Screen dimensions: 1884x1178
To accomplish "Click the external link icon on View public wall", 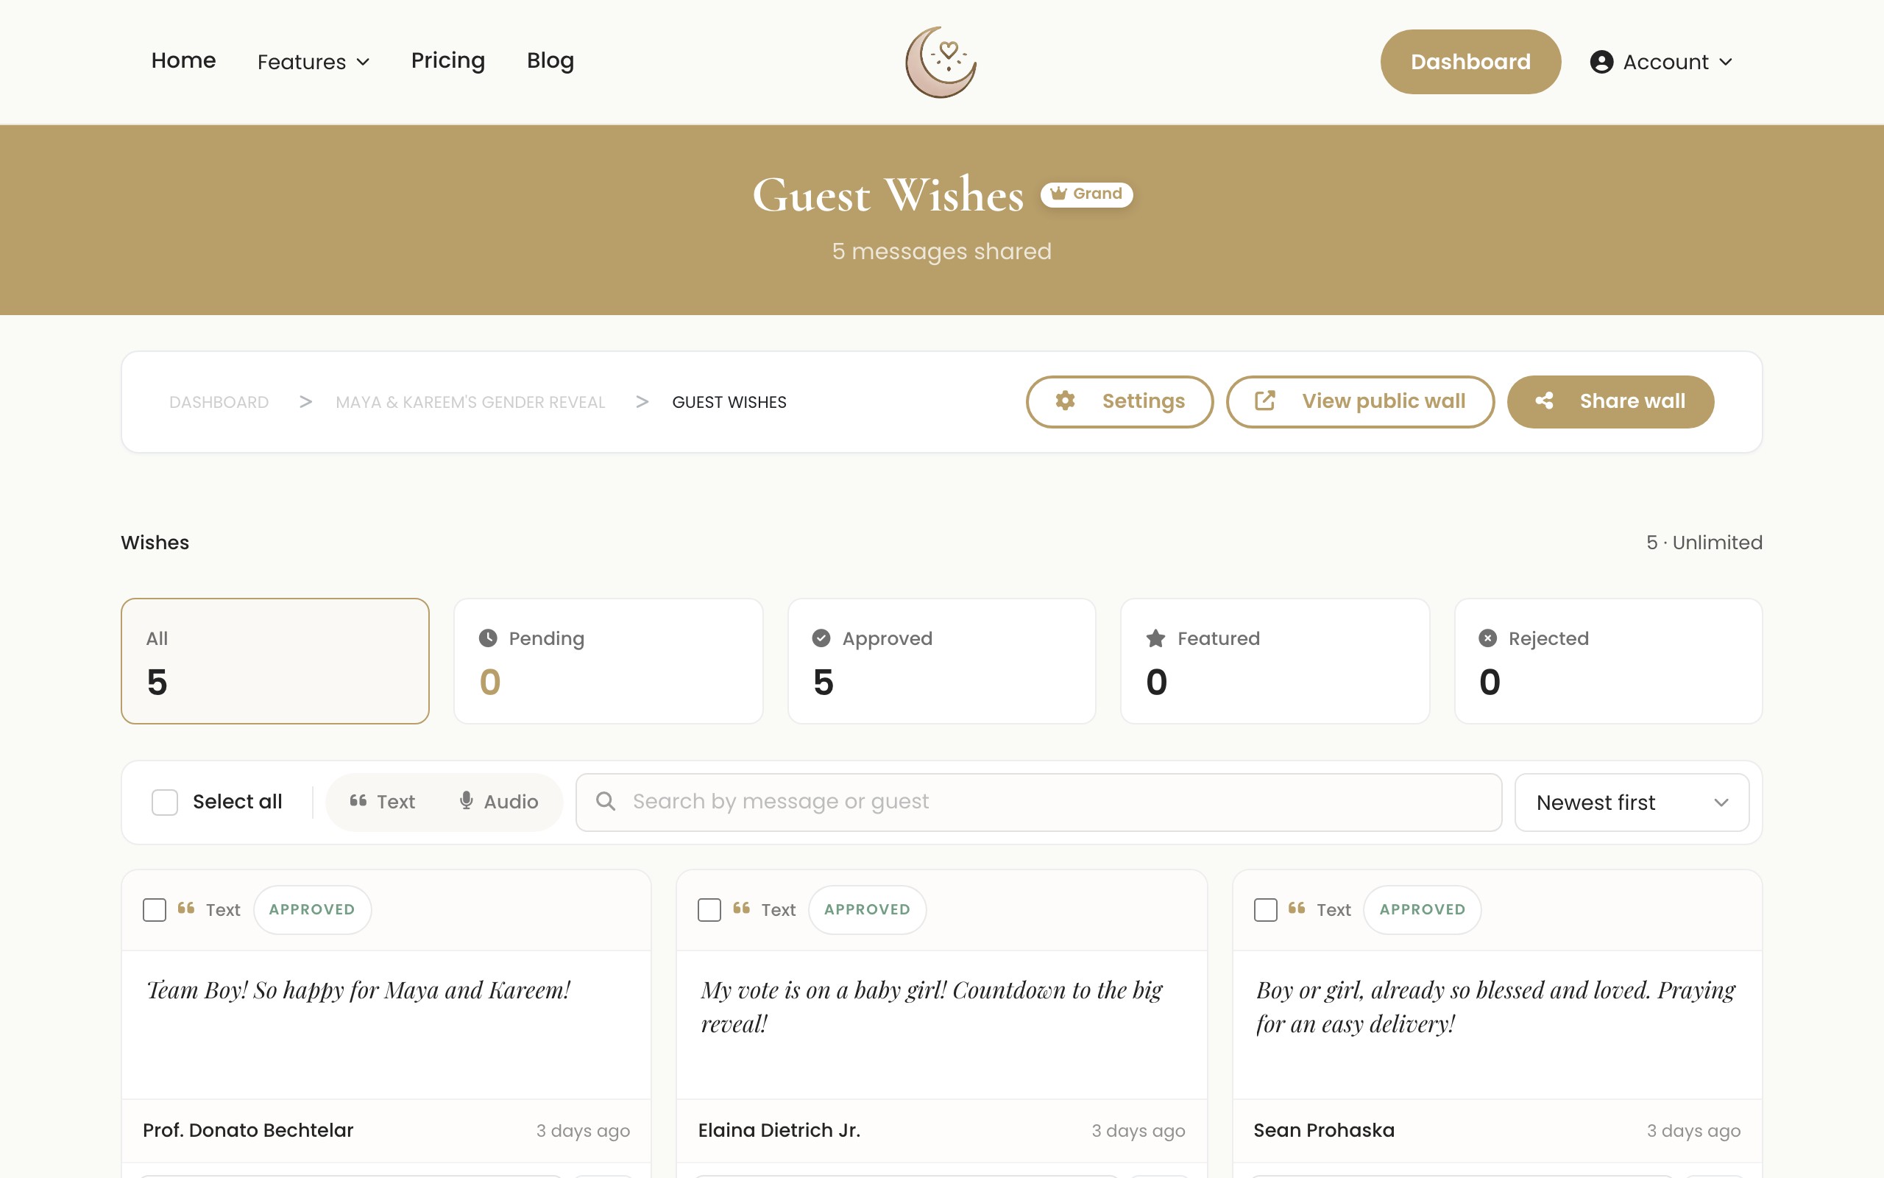I will pyautogui.click(x=1265, y=401).
